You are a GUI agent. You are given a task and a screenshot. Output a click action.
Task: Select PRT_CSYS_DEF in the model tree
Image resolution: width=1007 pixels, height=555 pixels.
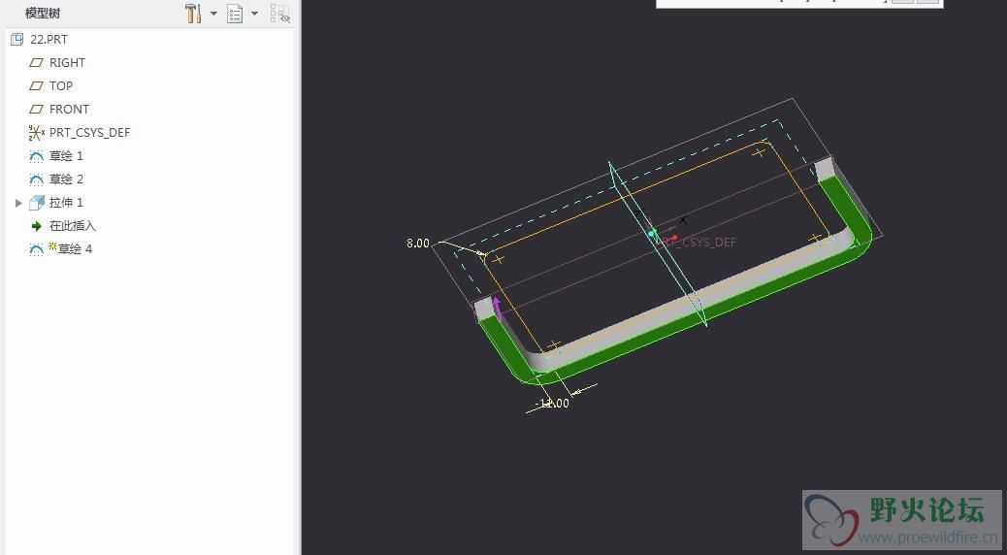tap(80, 133)
